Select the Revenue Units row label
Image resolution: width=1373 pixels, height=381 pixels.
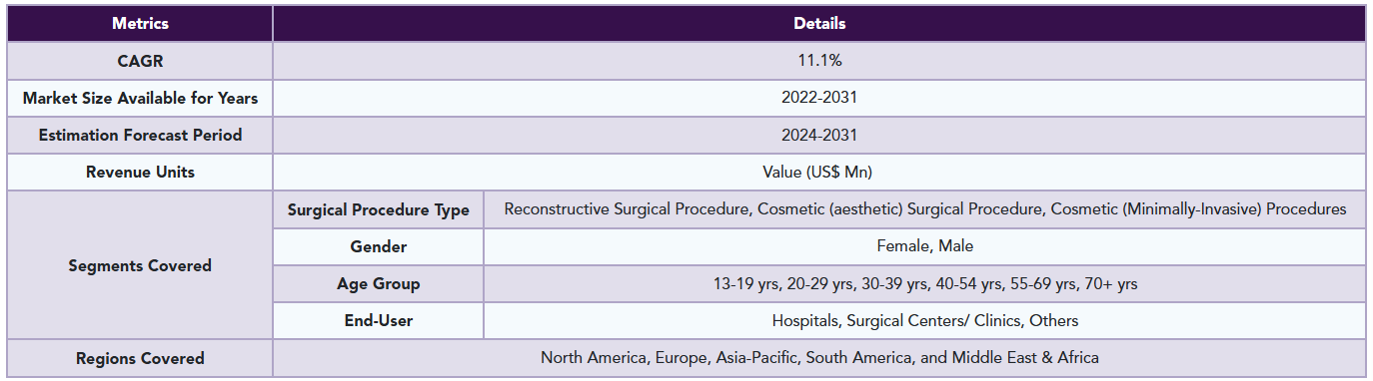pyautogui.click(x=140, y=172)
